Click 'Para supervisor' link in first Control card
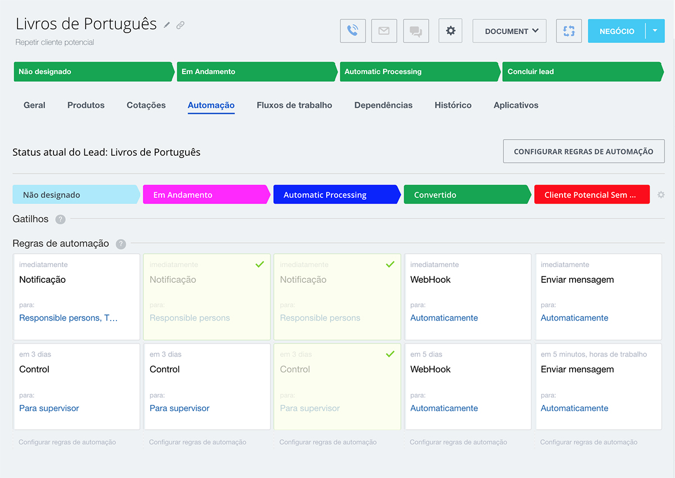This screenshot has width=675, height=478. [x=49, y=408]
